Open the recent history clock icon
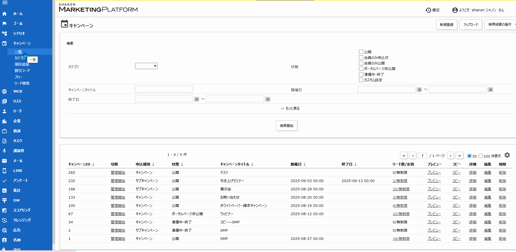The image size is (516, 252). coord(428,10)
